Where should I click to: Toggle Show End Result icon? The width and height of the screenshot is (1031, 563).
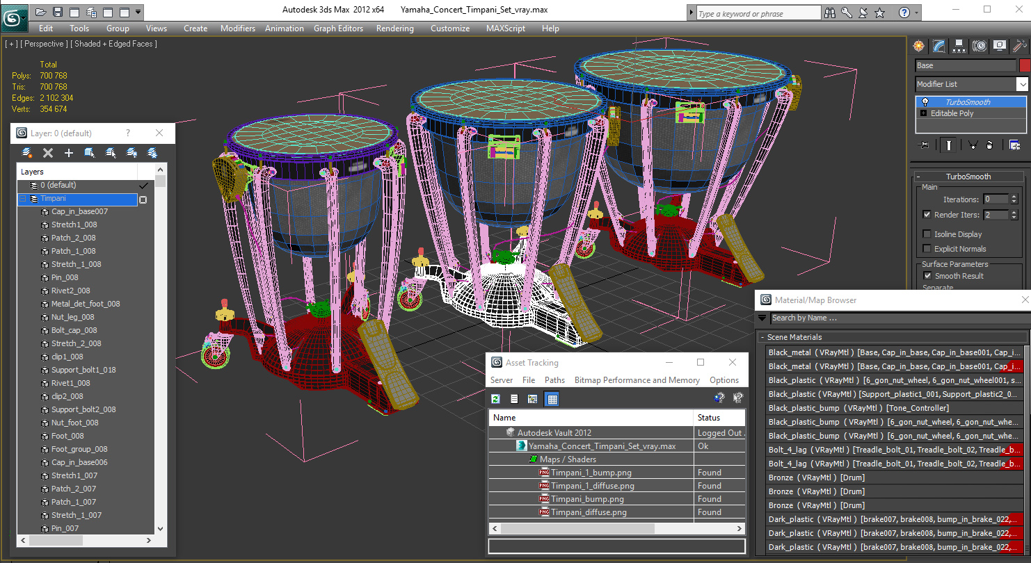click(x=949, y=145)
